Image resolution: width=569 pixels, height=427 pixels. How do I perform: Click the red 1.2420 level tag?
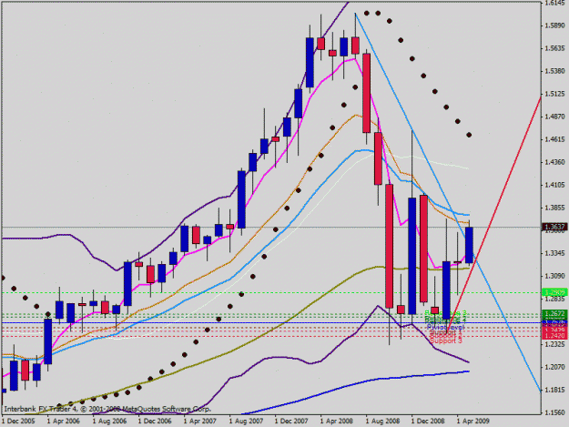(554, 336)
